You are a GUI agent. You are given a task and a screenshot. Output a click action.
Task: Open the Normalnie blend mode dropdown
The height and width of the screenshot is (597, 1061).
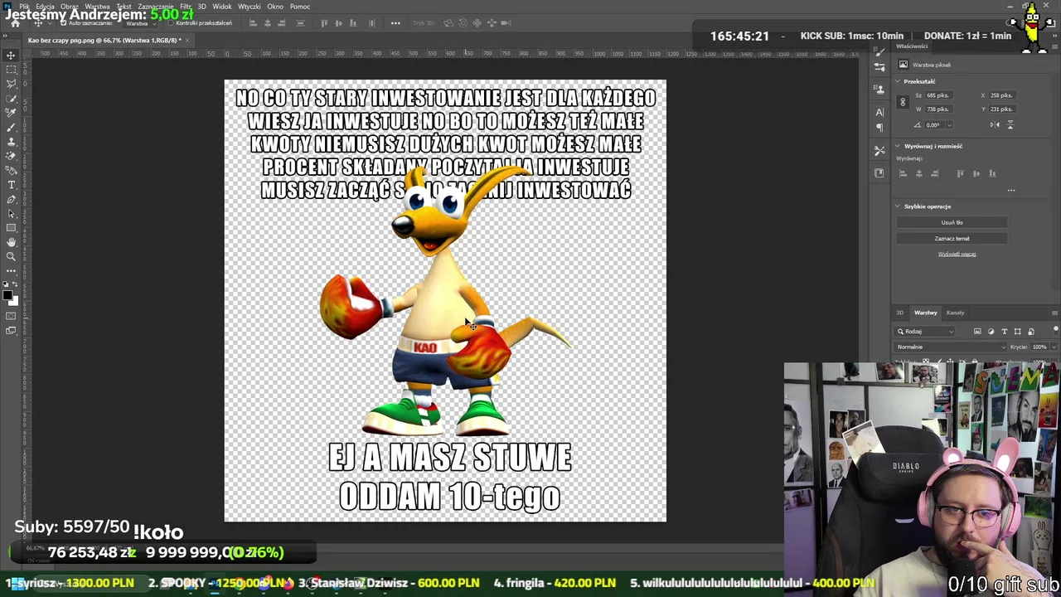tap(951, 347)
